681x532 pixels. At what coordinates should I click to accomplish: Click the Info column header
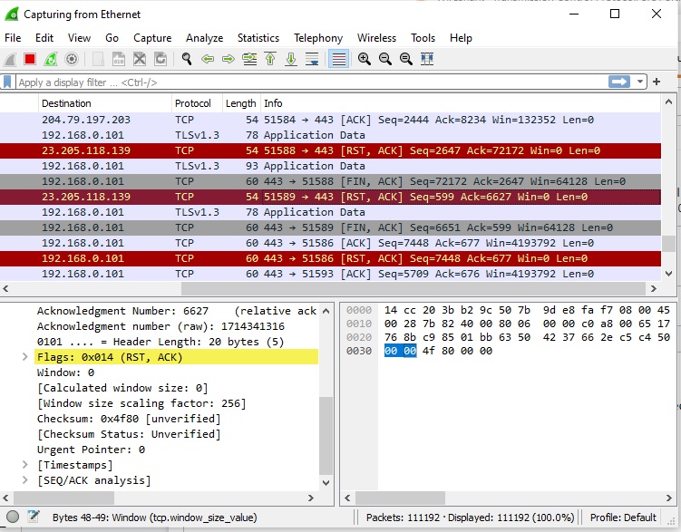(x=461, y=103)
